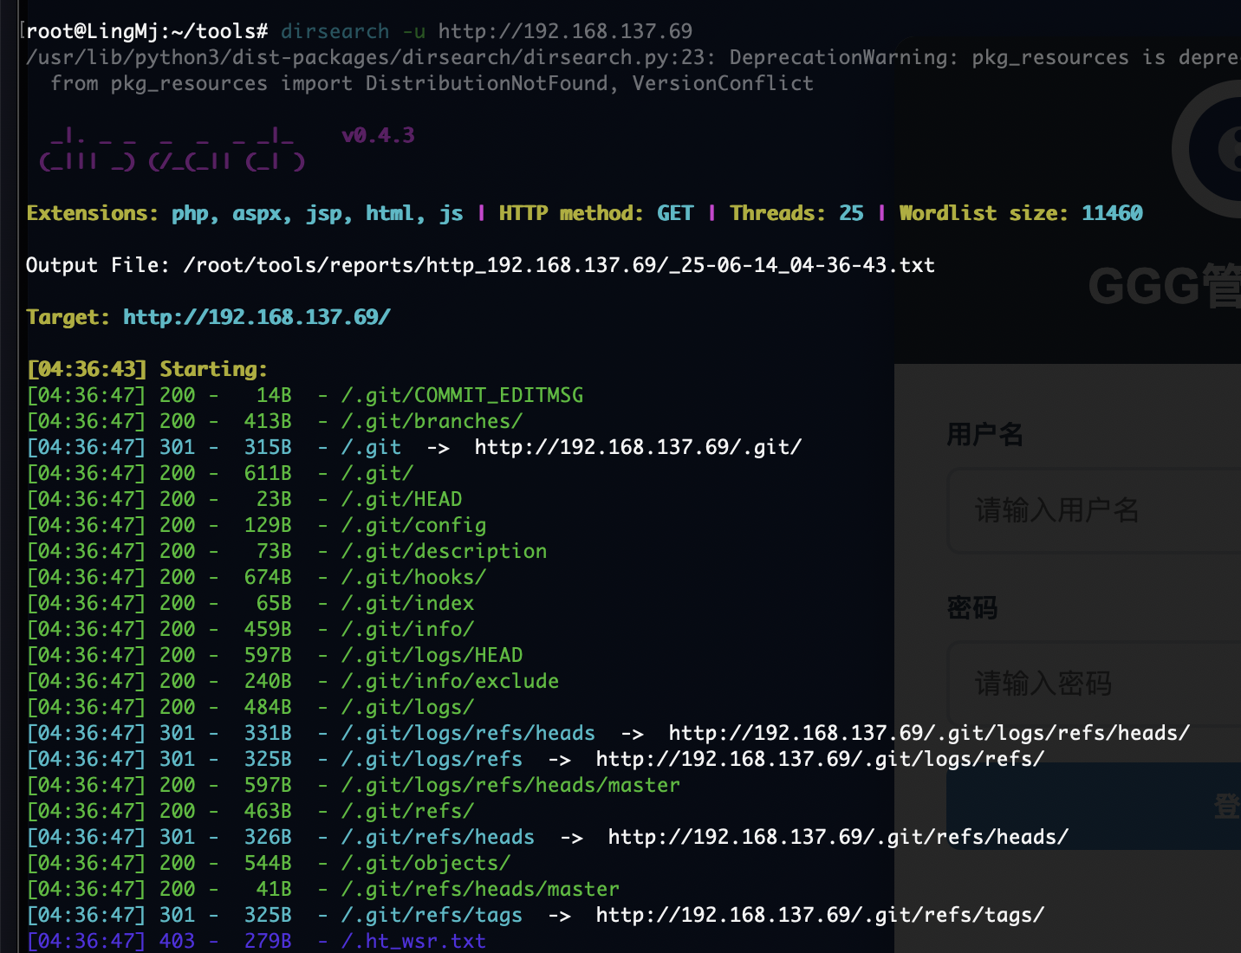Click the redirect URL http://192.168.137.69/.git/ on 315B line
The width and height of the screenshot is (1241, 953).
[x=638, y=447]
